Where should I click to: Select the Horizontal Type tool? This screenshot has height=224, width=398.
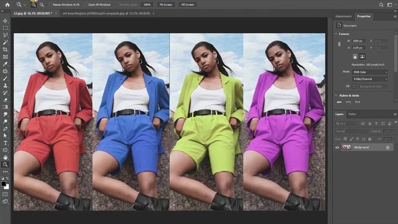(x=5, y=143)
